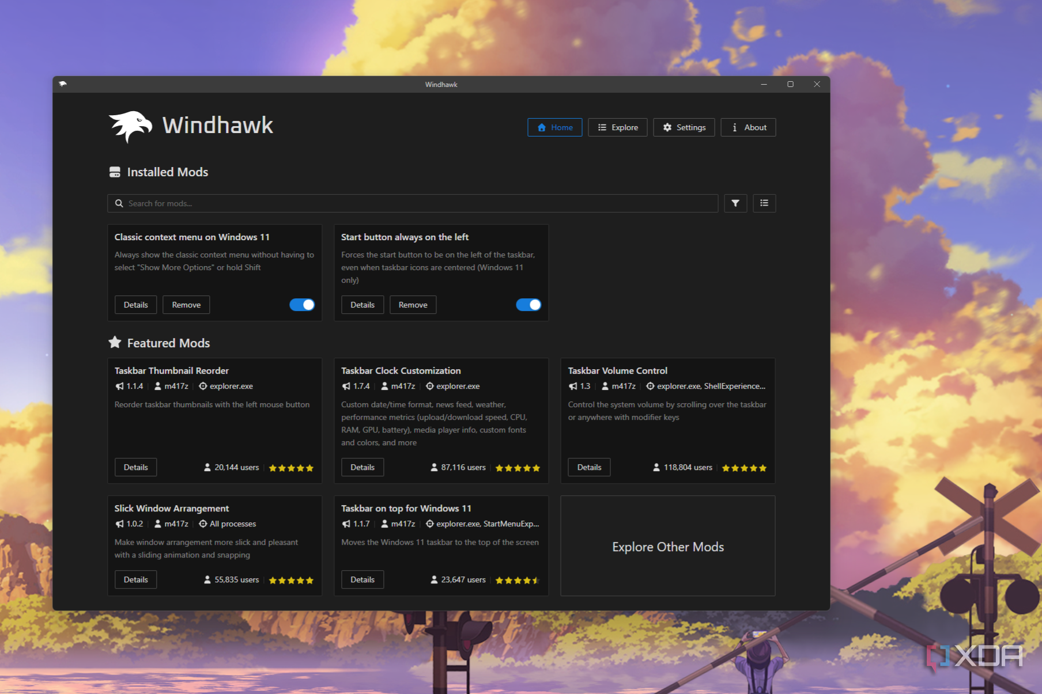View Details of Taskbar Volume Control
The image size is (1042, 694).
tap(589, 467)
